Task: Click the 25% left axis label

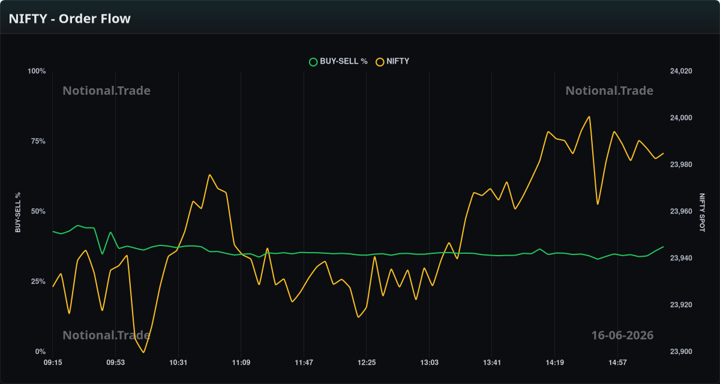Action: 38,282
